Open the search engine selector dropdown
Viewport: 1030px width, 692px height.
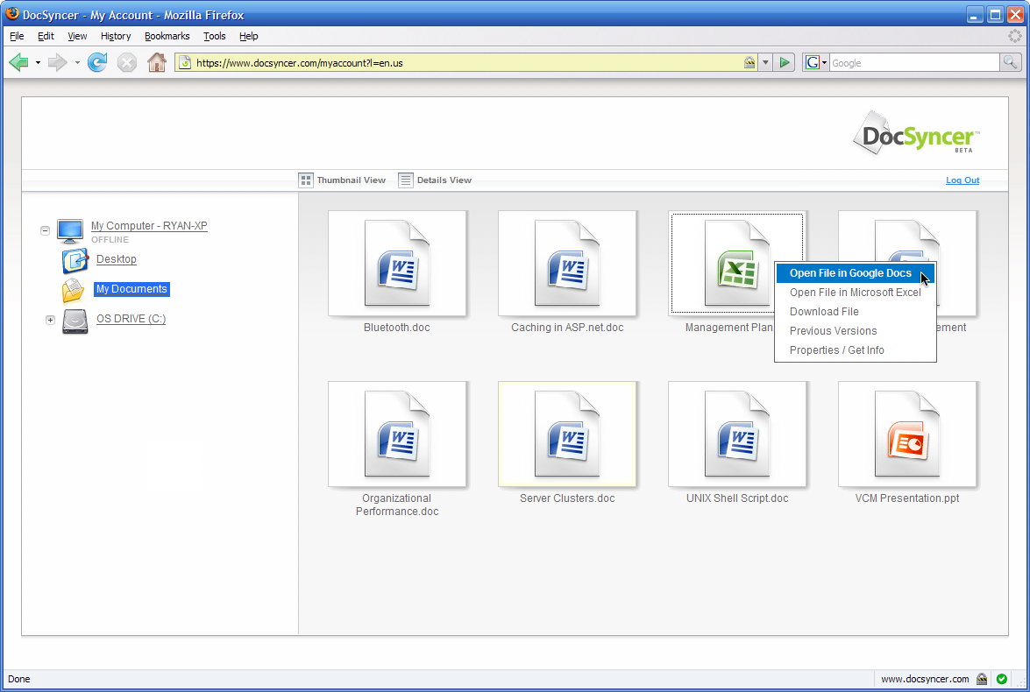(x=815, y=62)
